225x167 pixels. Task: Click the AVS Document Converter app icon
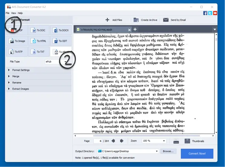pyautogui.click(x=9, y=7)
